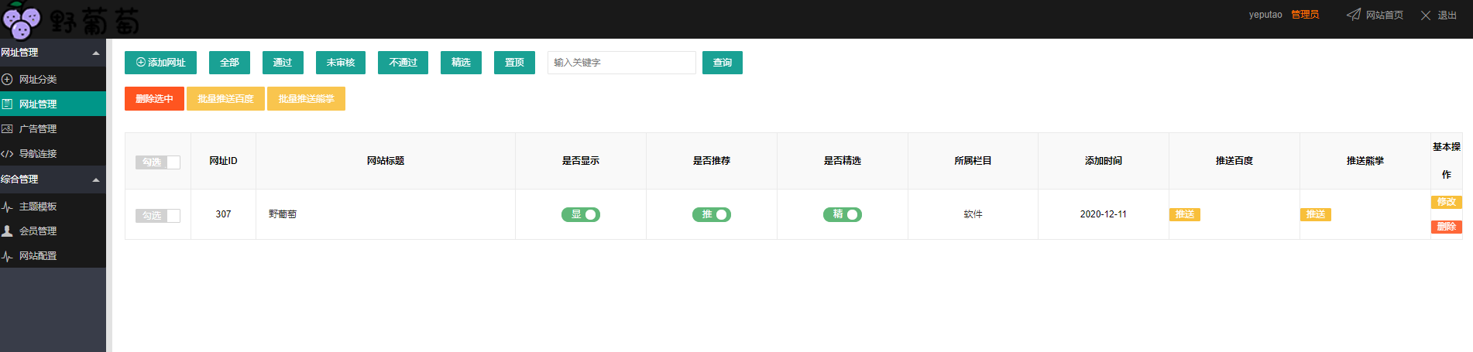Click the user icon beside 会员管理
Viewport: 1473px width, 352px height.
7,231
